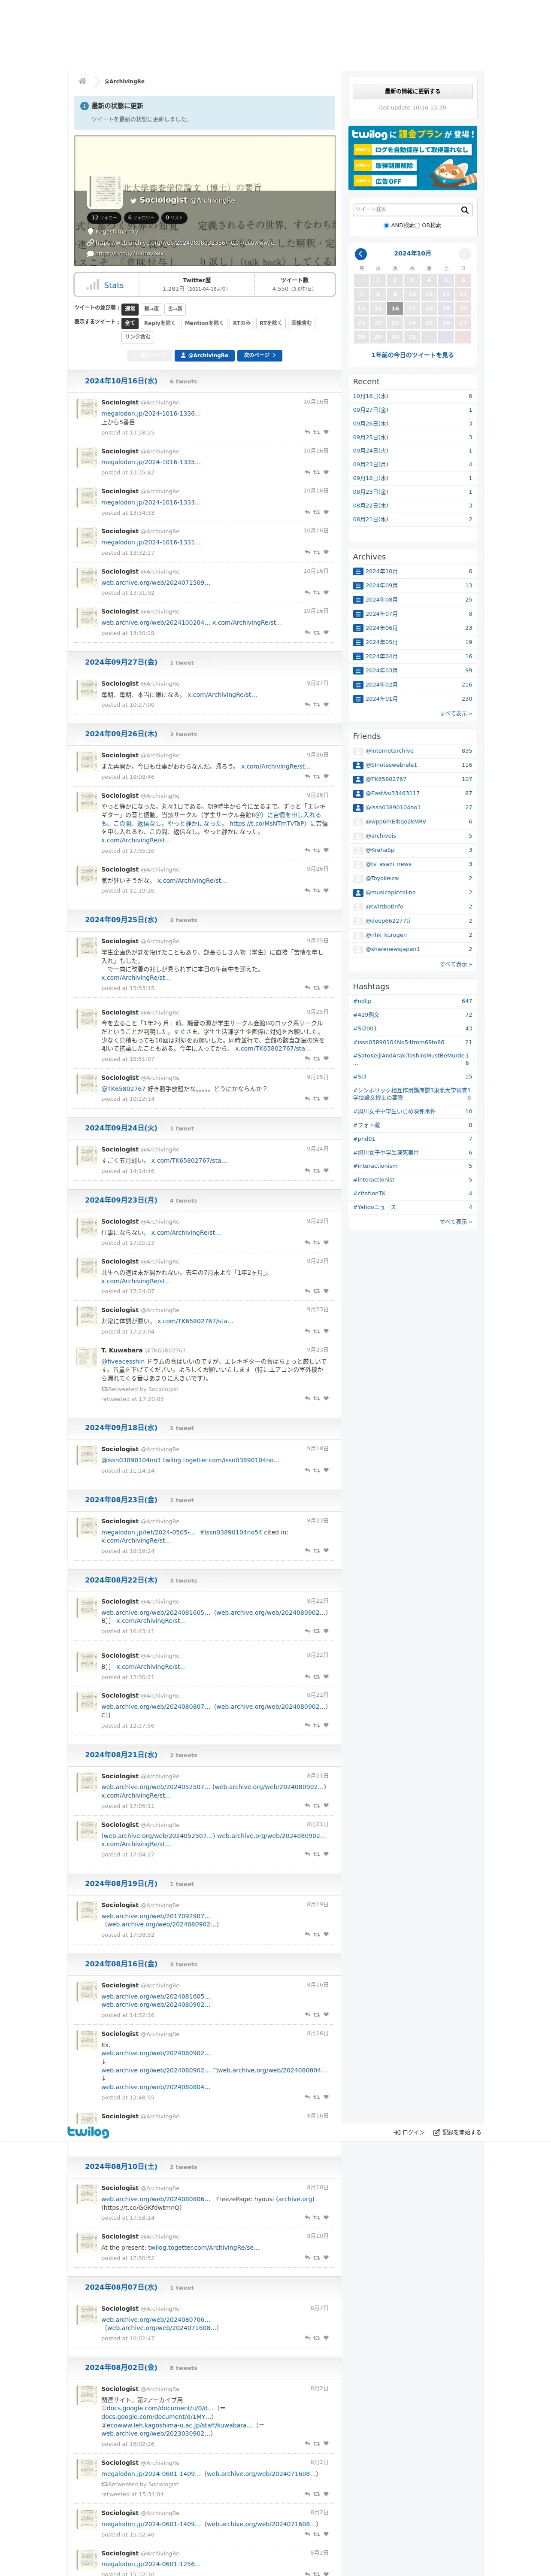This screenshot has width=551, height=2576.
Task: Open 2024年03月 archive month
Action: (x=381, y=671)
